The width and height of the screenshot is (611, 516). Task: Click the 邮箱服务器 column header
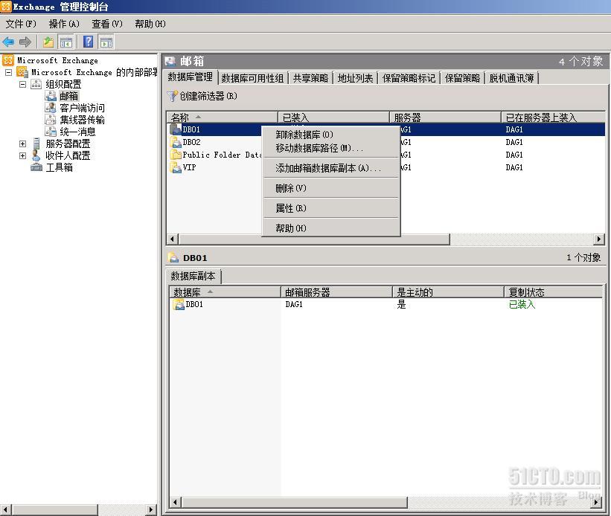click(x=336, y=291)
